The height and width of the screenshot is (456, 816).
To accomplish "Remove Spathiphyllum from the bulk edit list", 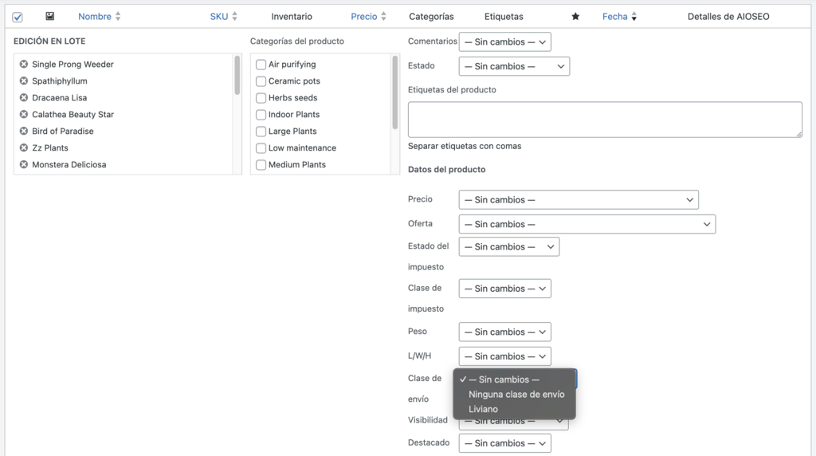I will 24,81.
